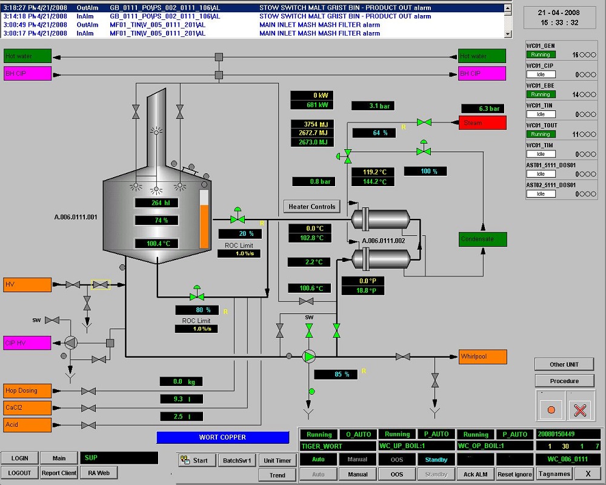Toggle the Reset ignore button
Image resolution: width=606 pixels, height=485 pixels.
pos(515,474)
